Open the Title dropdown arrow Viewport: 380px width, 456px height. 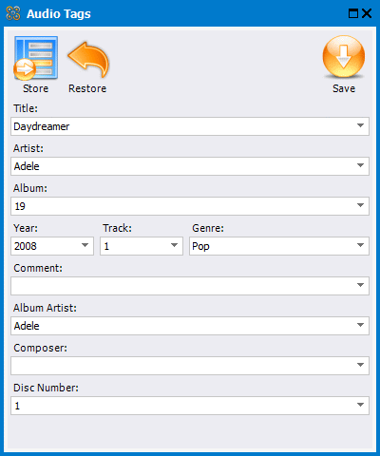[360, 125]
